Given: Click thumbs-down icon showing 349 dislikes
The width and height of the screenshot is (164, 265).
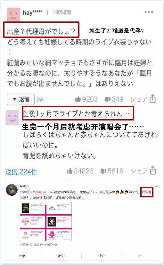Looking at the screenshot, I should 107,100.
